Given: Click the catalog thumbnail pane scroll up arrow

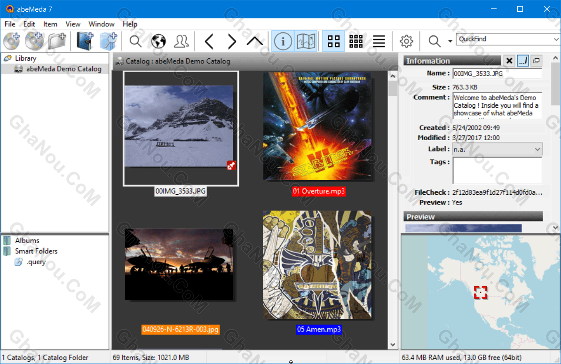Looking at the screenshot, I should coord(393,76).
